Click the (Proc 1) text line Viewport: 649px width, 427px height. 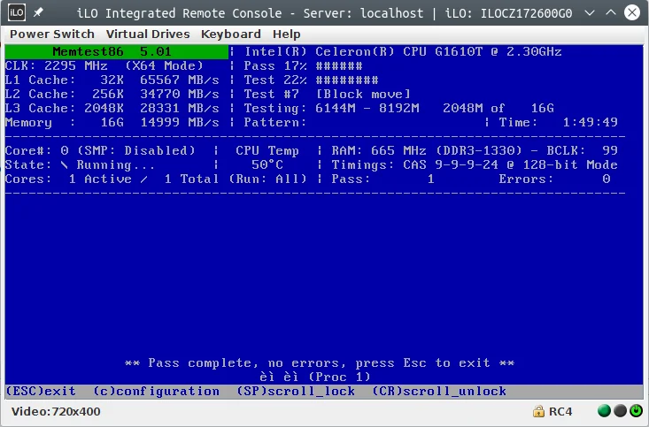pyautogui.click(x=315, y=377)
